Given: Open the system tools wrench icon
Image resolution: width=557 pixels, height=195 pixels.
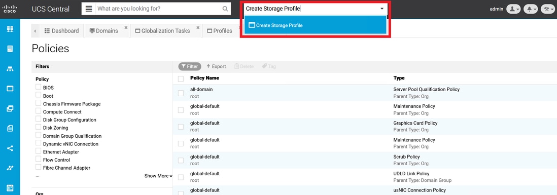Looking at the screenshot, I should [x=547, y=9].
